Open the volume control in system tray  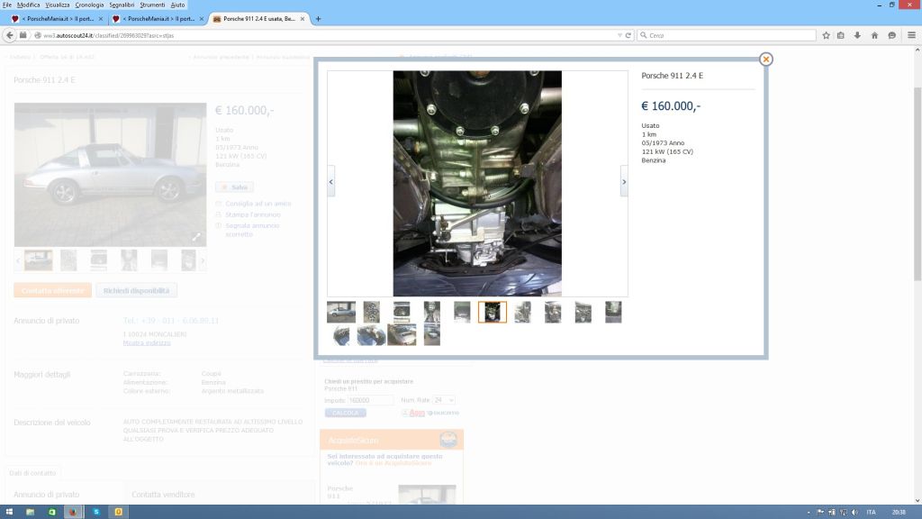pos(854,513)
